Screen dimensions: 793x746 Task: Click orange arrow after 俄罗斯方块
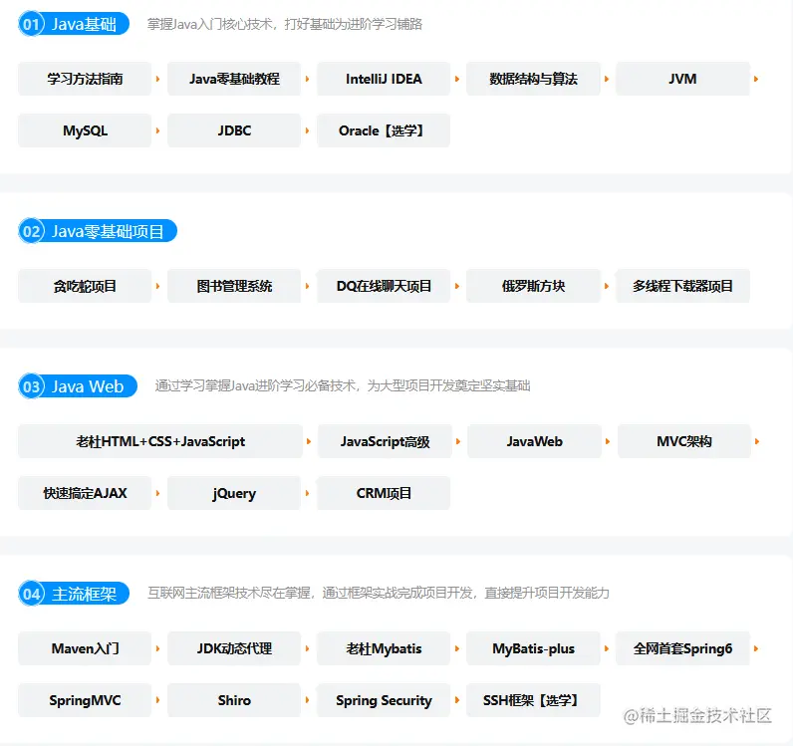(x=607, y=286)
